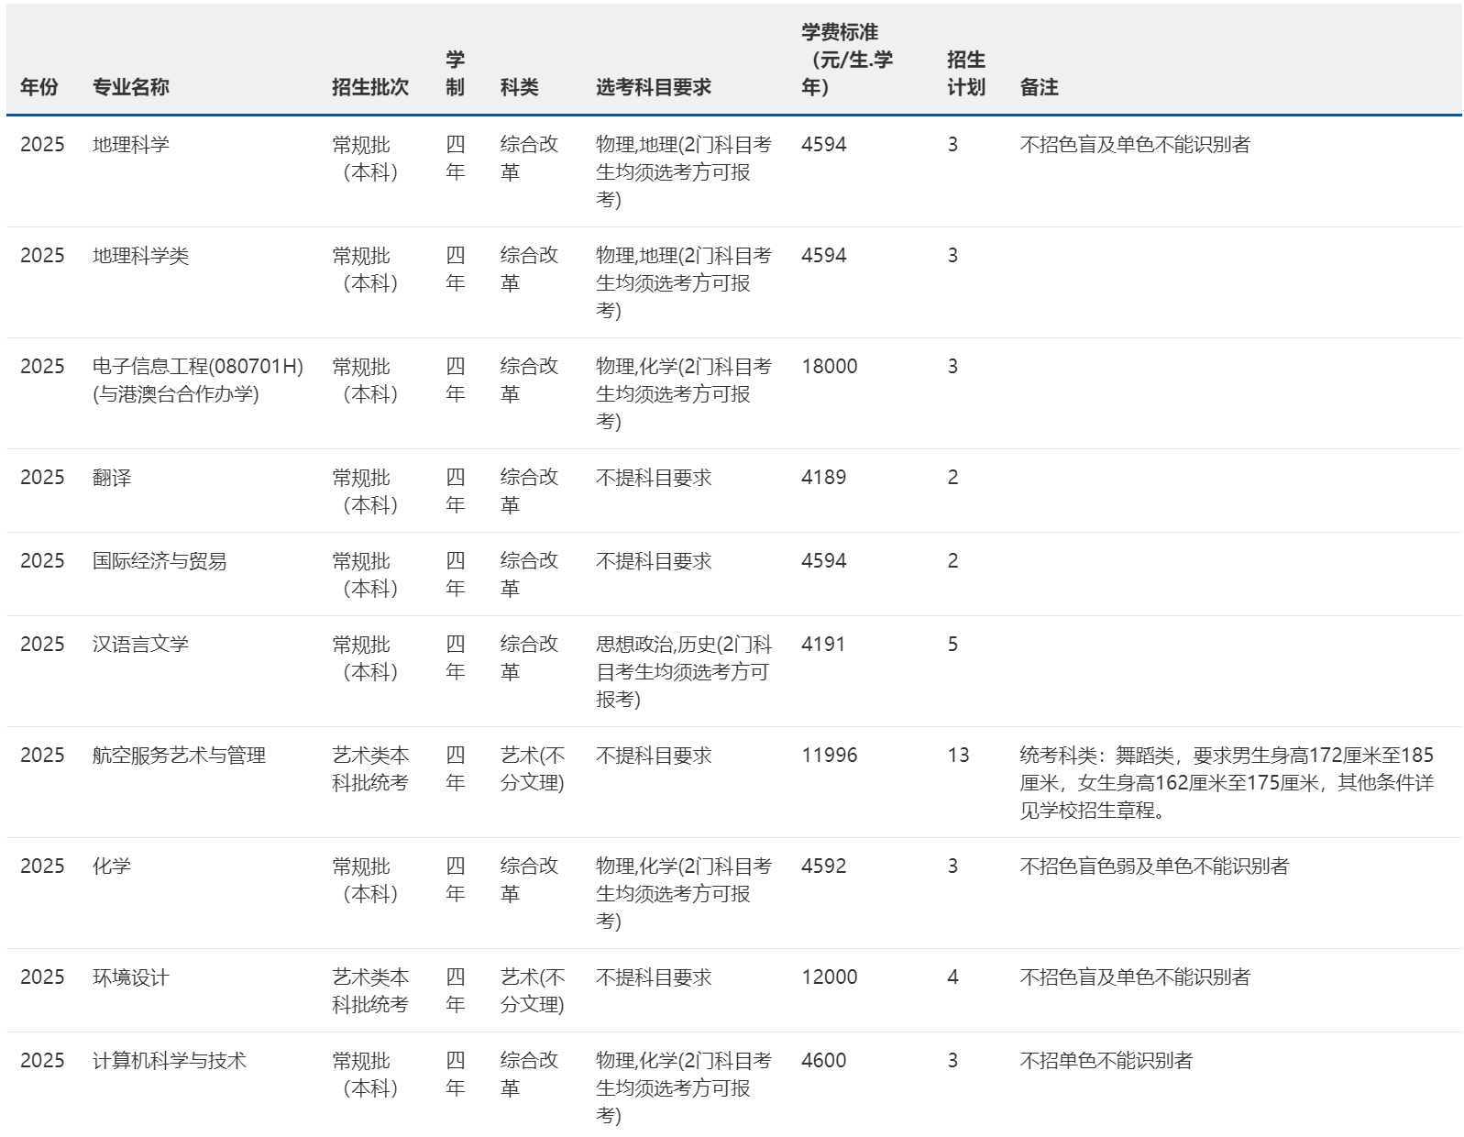Click the remark in the 环境设计 row

point(1135,977)
